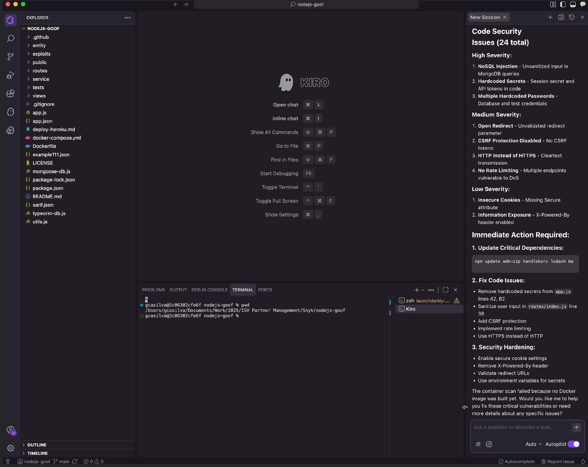Switch to the Terminal tab

pyautogui.click(x=243, y=290)
